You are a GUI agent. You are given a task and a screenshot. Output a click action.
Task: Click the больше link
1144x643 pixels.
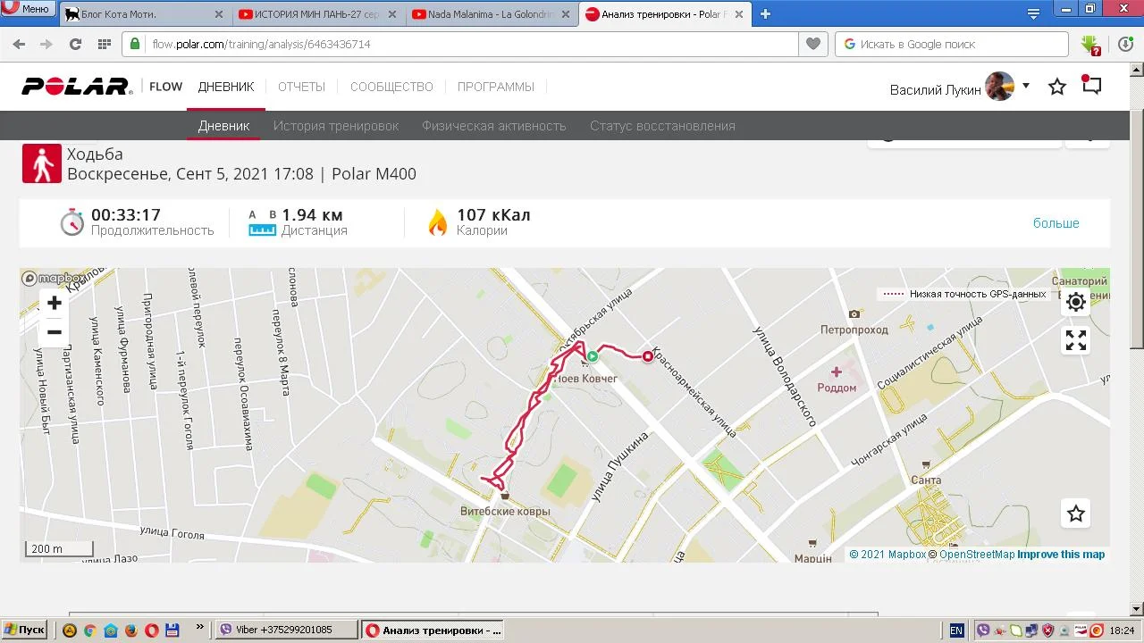[1056, 223]
